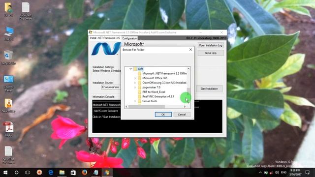Click the .NET installer taskbar icon
Viewport: 315px width, 177px height.
(107, 173)
